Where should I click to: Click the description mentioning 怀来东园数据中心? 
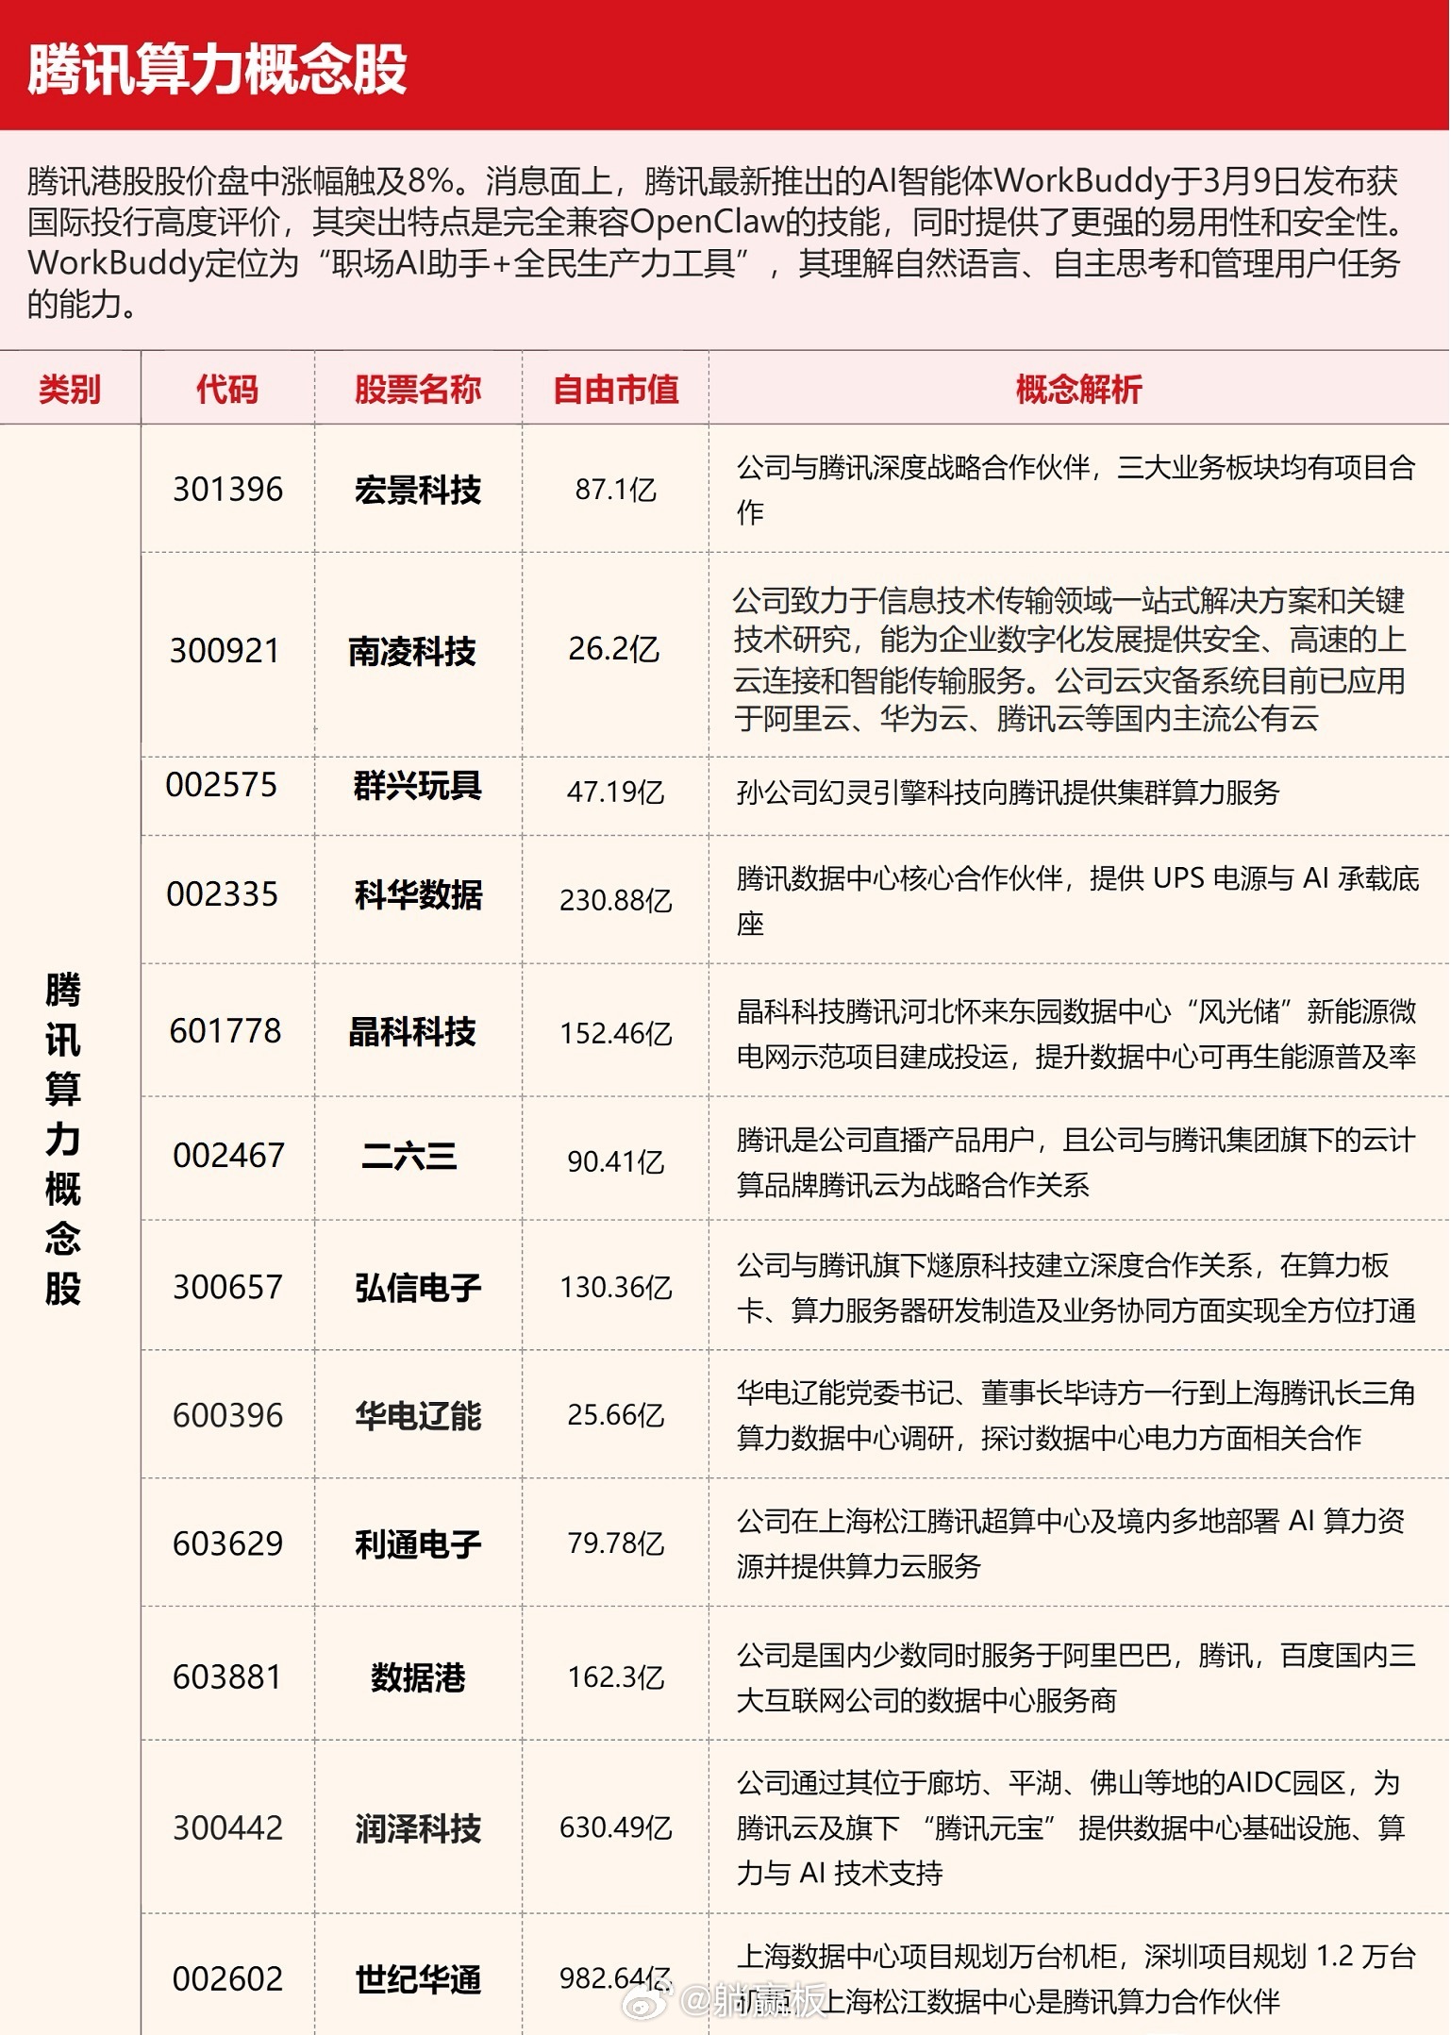tap(1076, 1034)
